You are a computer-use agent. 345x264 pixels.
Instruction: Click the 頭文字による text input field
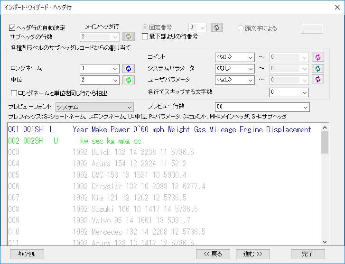[x=312, y=28]
